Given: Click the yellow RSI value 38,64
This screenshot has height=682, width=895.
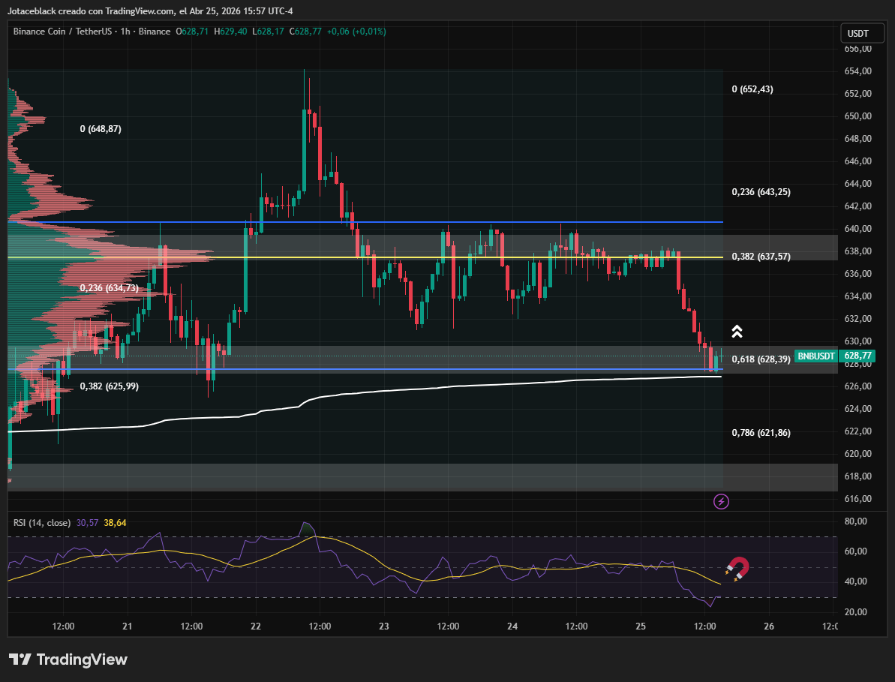Looking at the screenshot, I should point(115,522).
